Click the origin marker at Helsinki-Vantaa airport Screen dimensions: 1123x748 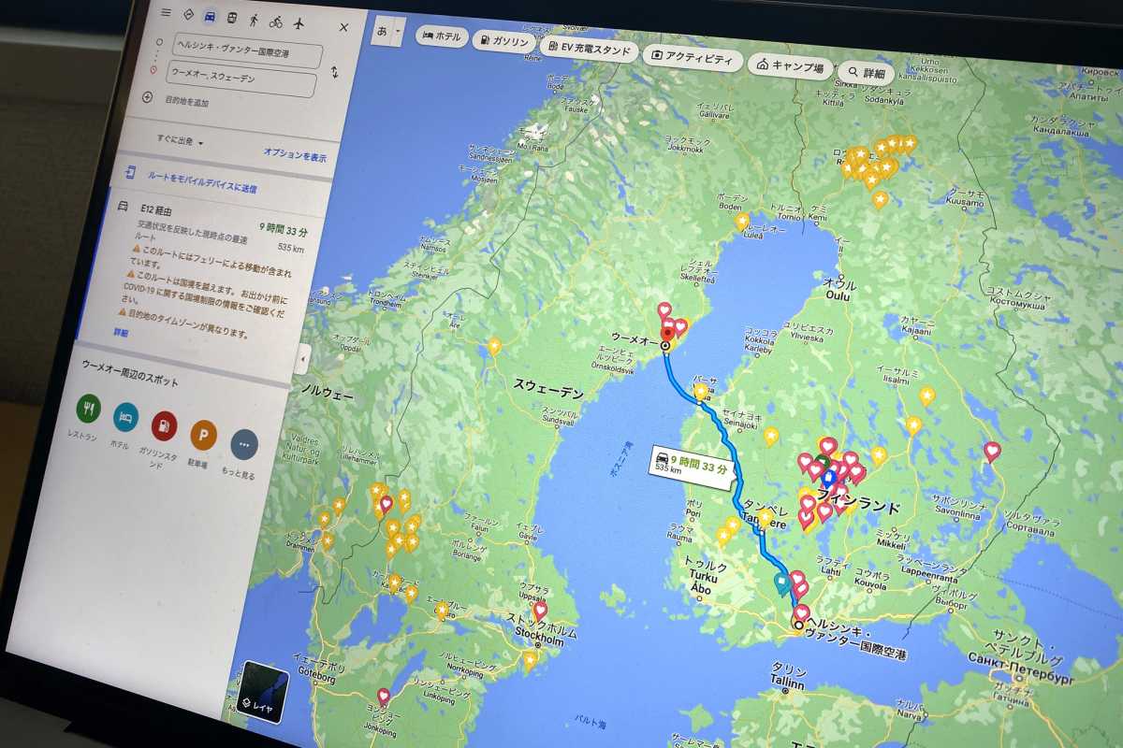(798, 625)
